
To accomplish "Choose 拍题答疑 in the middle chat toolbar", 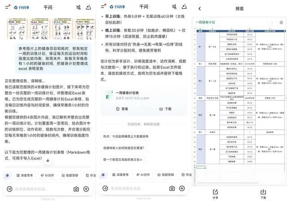I will click(x=165, y=175).
